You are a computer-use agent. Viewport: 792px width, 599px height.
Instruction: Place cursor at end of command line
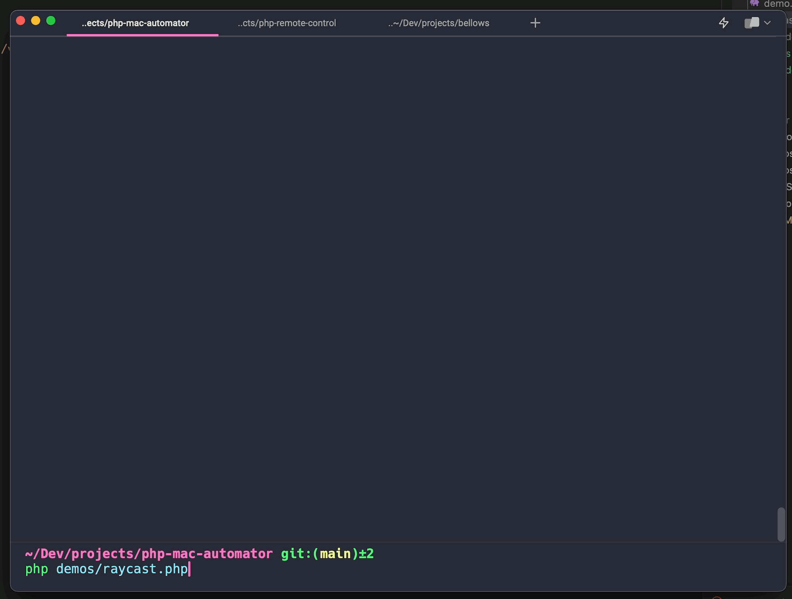pyautogui.click(x=190, y=569)
